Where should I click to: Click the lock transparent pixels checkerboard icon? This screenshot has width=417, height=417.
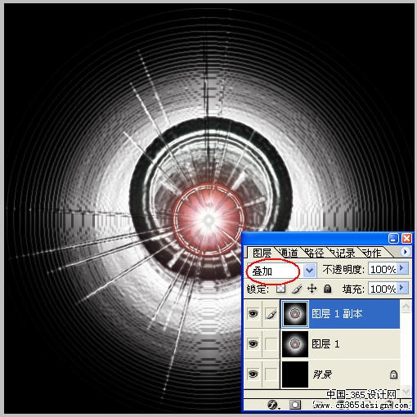click(x=280, y=289)
